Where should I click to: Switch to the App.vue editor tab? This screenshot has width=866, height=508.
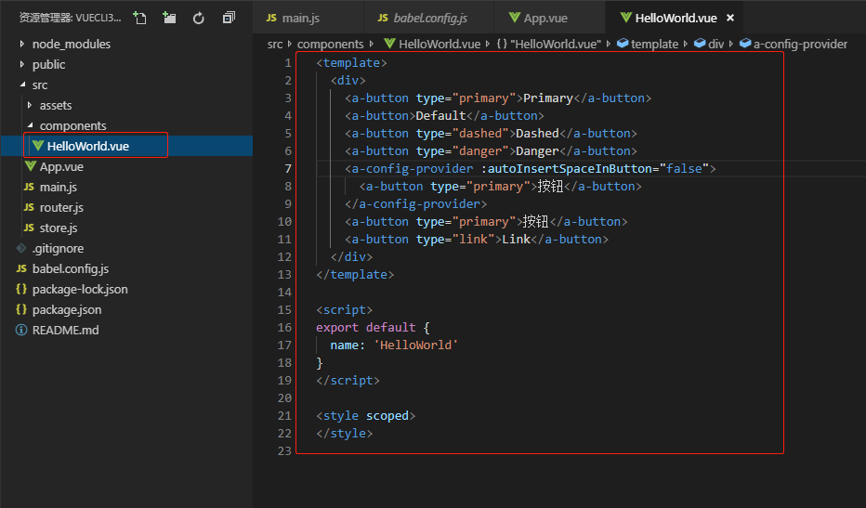click(549, 18)
